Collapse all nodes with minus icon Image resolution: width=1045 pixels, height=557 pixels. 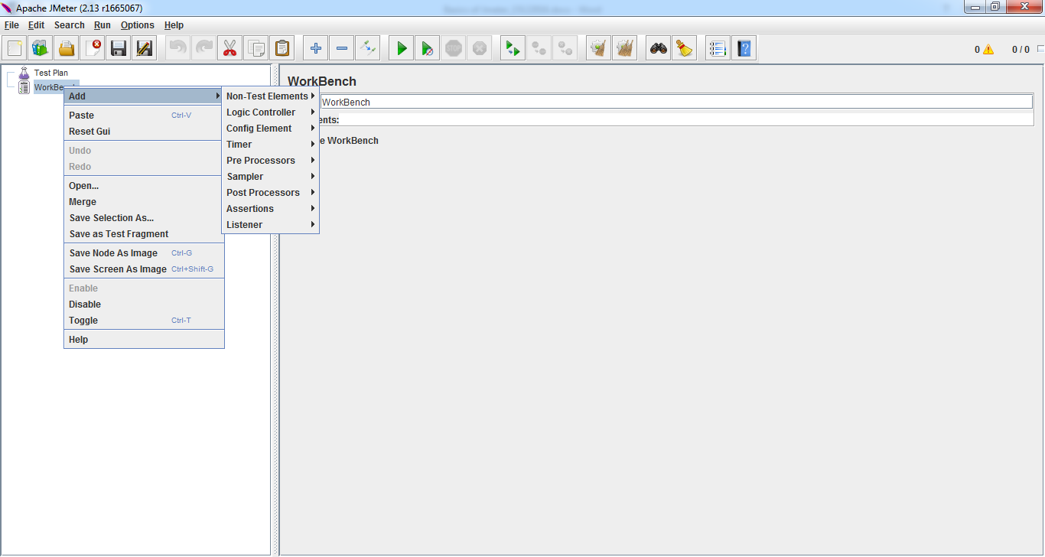341,49
